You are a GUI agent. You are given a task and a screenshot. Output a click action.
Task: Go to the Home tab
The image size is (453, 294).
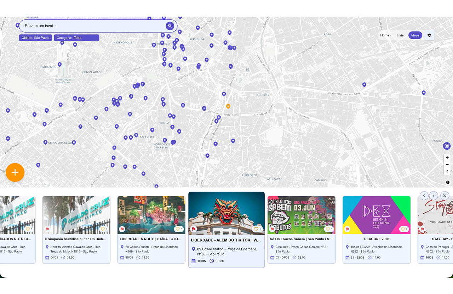coord(385,35)
